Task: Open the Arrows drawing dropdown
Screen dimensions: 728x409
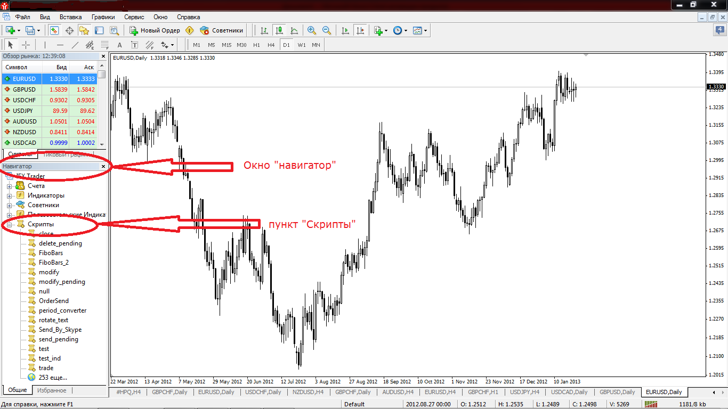Action: (x=167, y=45)
